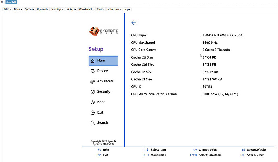Click the F9 Setup Defaults hint
This screenshot has height=162, width=278.
[254, 150]
